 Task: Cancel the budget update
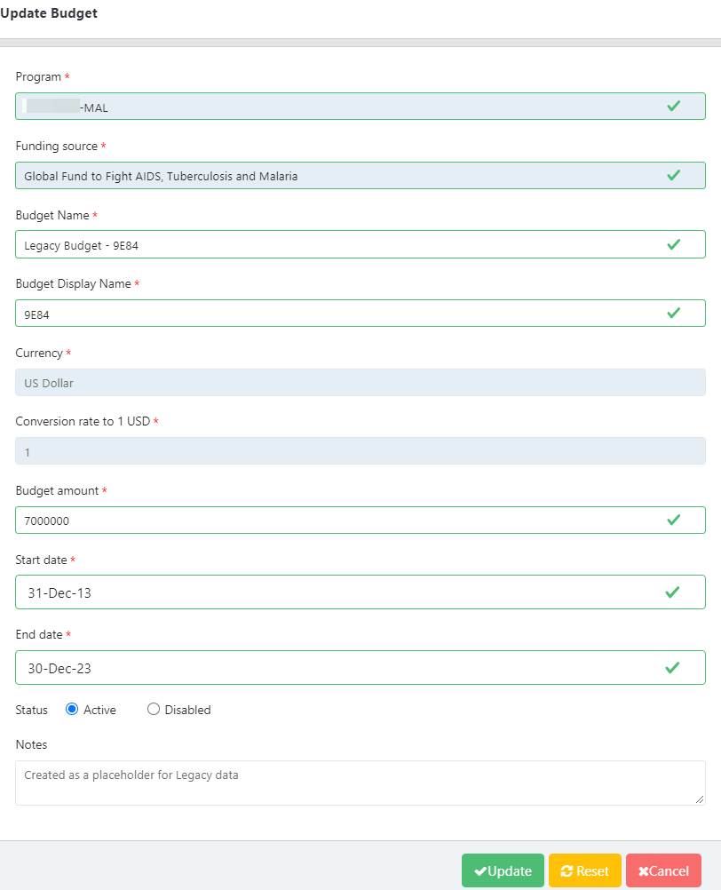tap(663, 870)
